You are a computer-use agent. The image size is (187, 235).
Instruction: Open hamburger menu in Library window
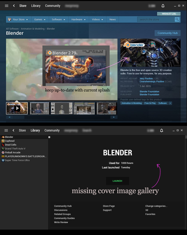pos(6,130)
